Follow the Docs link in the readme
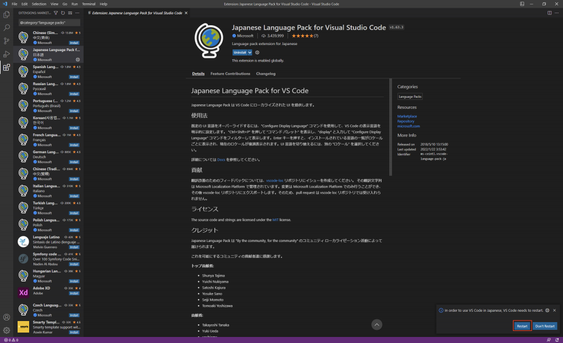Viewport: 563px width, 343px height. click(x=221, y=160)
